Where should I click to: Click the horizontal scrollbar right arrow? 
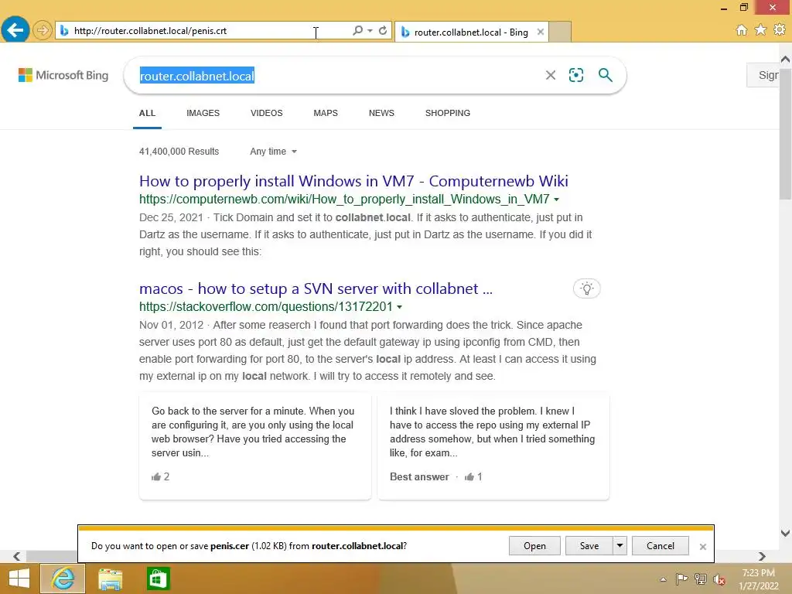click(762, 556)
